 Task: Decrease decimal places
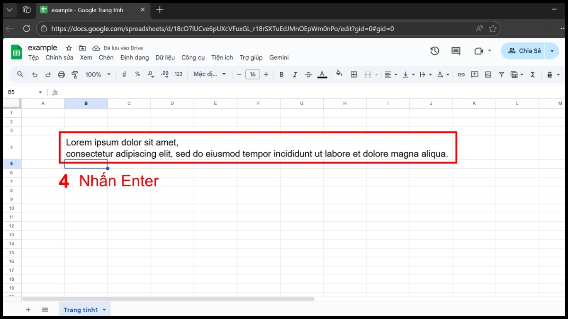(x=151, y=74)
